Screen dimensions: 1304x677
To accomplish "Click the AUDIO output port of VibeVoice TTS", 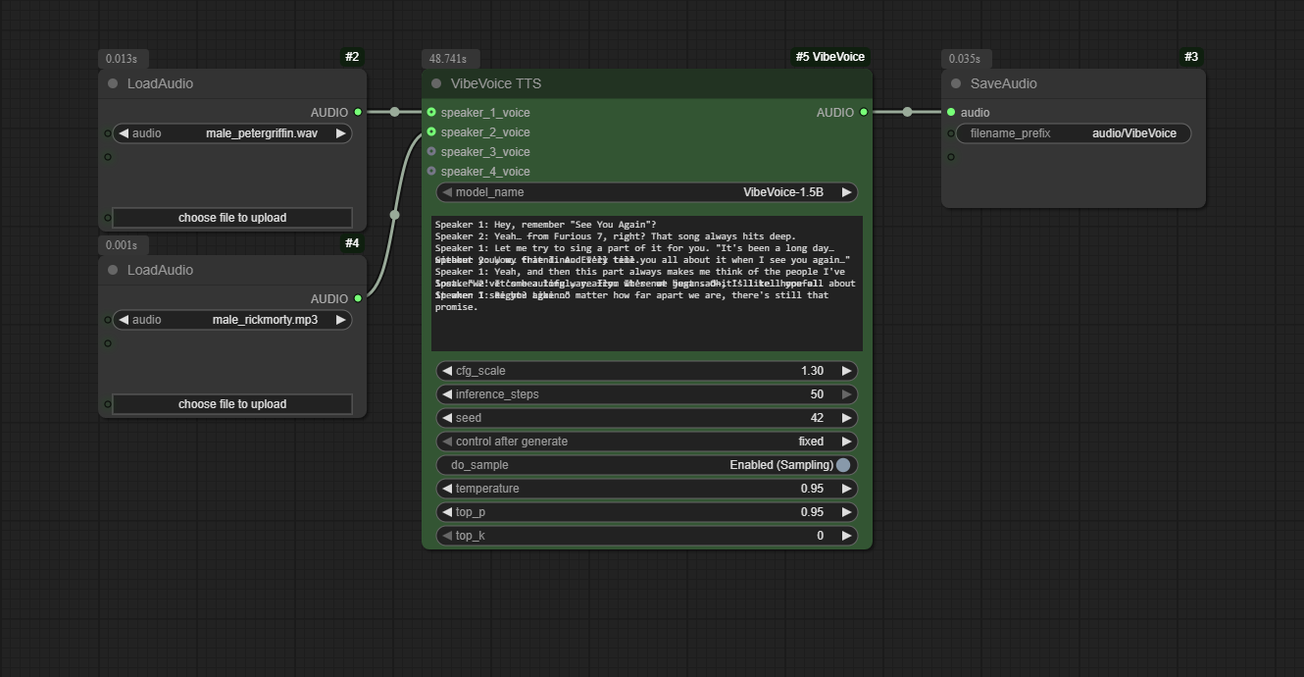I will point(863,112).
